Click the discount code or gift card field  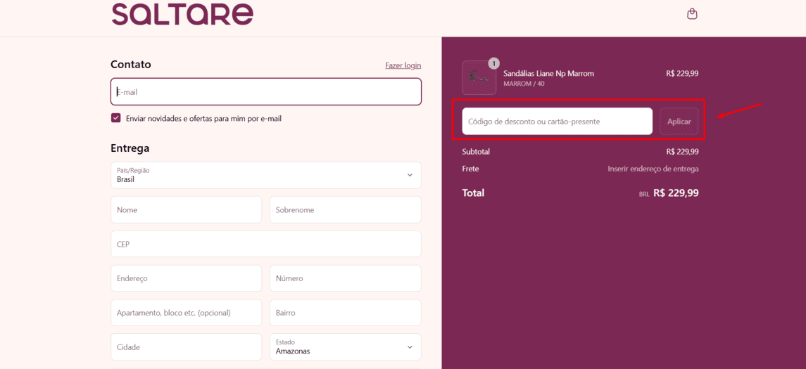coord(557,121)
